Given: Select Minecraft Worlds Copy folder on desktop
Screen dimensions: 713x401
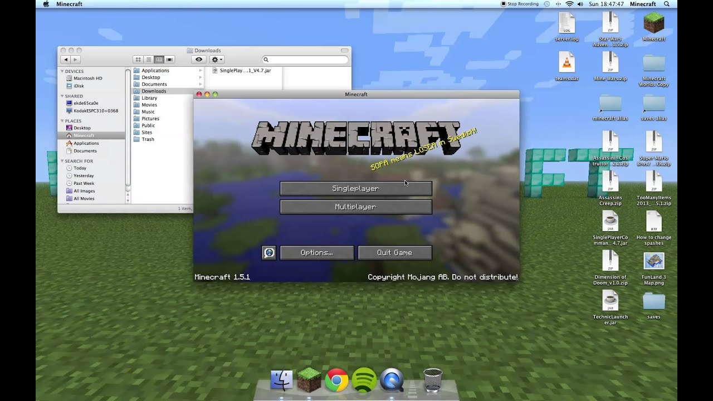Looking at the screenshot, I should point(654,70).
